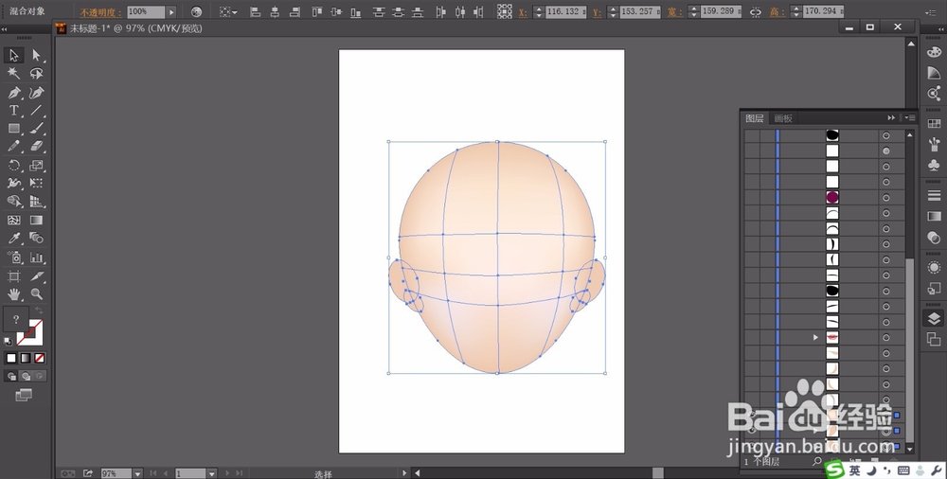Select the 未标题-1* document tab
Screen dimensions: 947x479
pyautogui.click(x=136, y=27)
